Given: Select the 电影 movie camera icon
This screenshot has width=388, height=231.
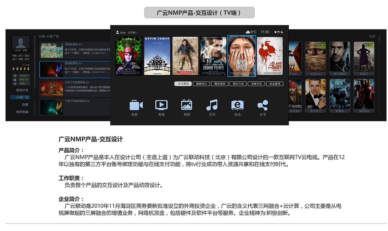Looking at the screenshot, I should [x=135, y=105].
